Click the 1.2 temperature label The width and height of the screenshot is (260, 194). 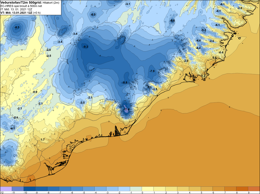pyautogui.click(x=203, y=76)
